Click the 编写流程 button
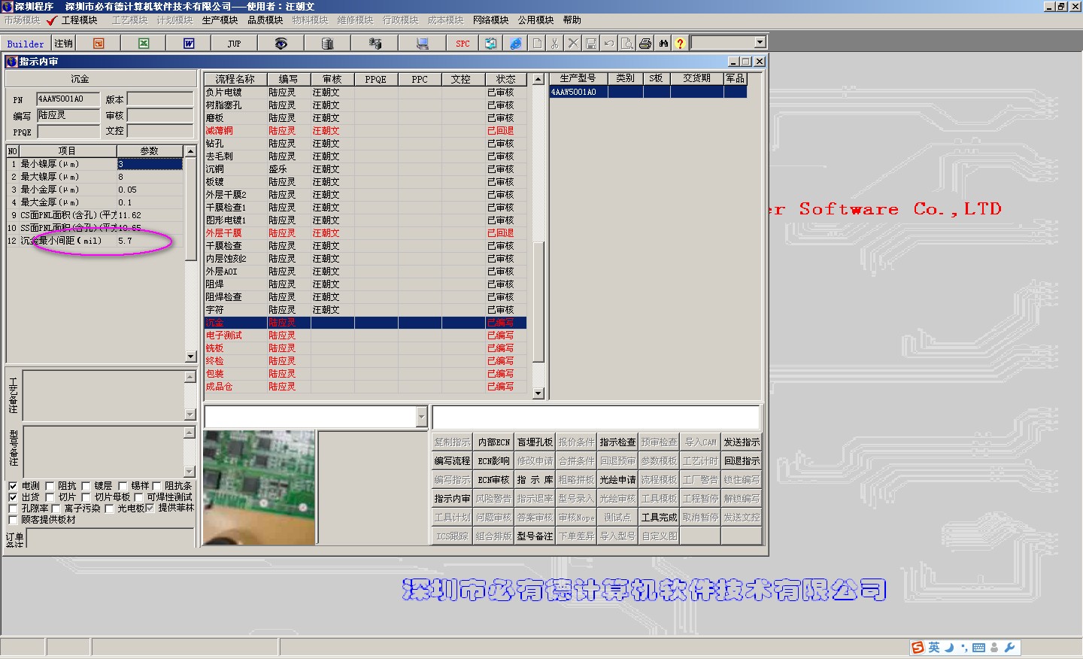This screenshot has width=1083, height=659. [x=452, y=461]
